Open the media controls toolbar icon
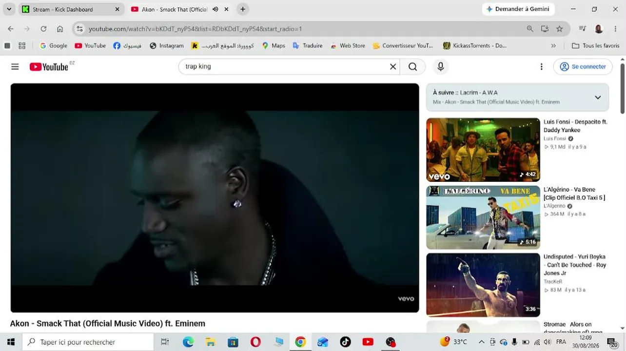The height and width of the screenshot is (351, 626). [582, 29]
